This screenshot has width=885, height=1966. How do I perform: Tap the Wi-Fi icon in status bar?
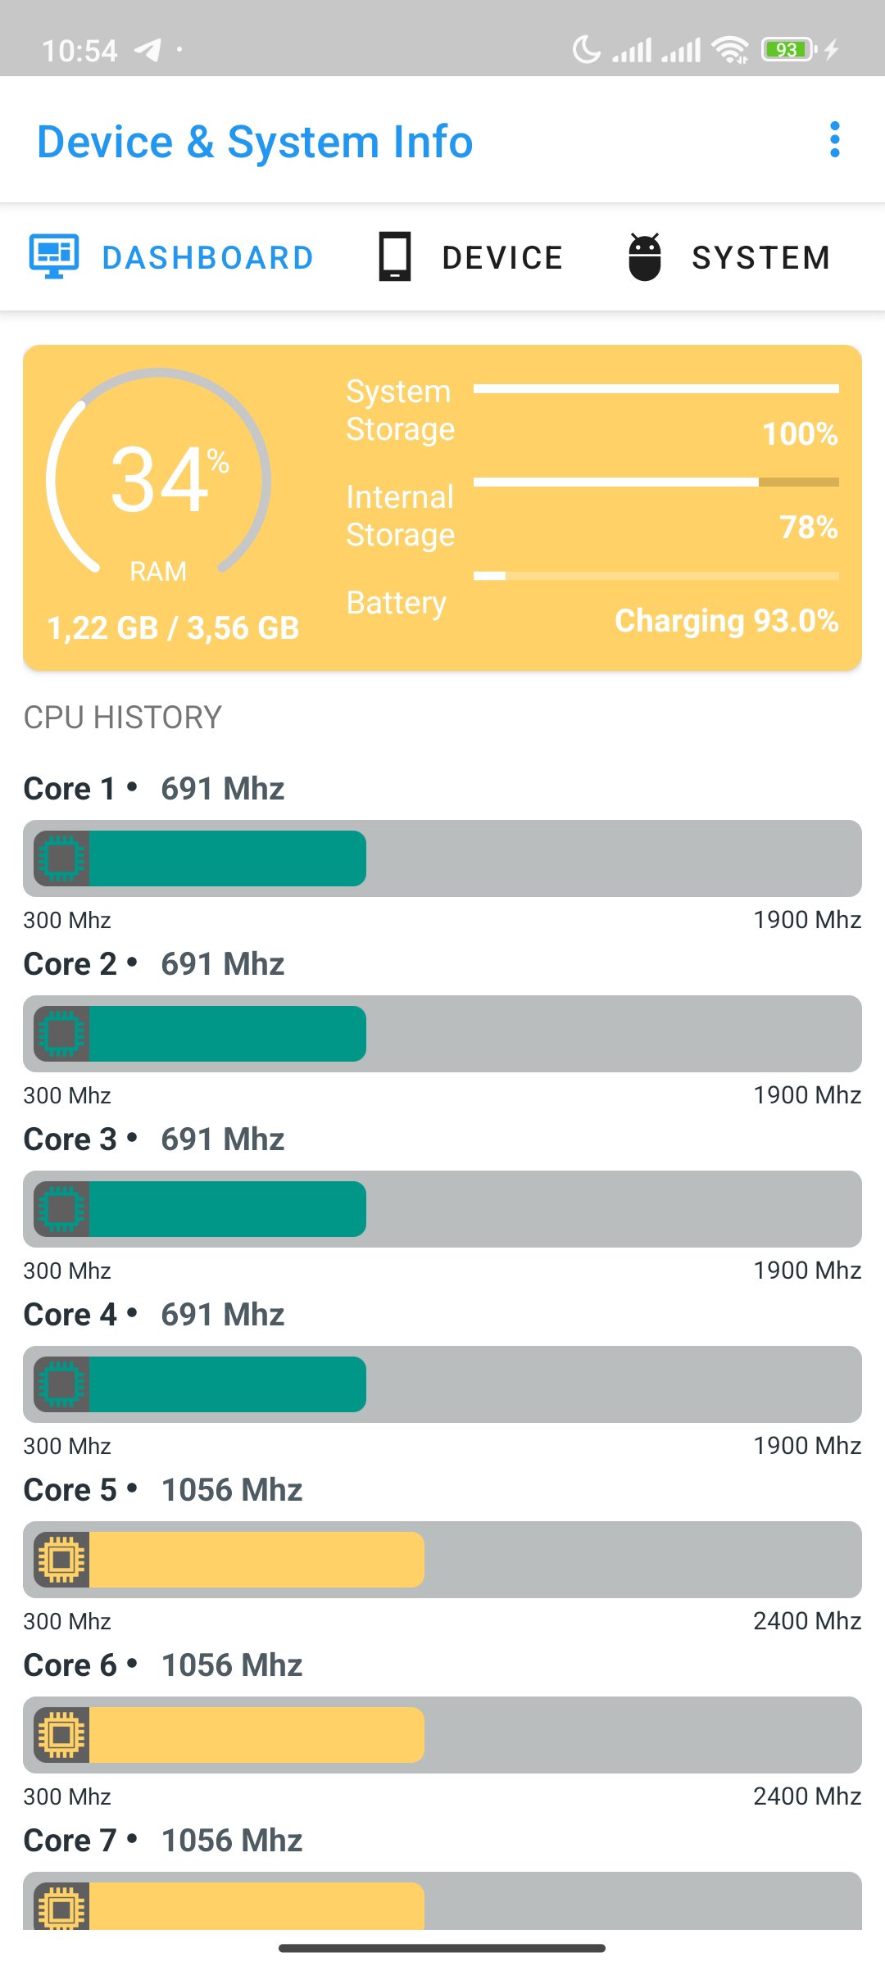pyautogui.click(x=730, y=50)
